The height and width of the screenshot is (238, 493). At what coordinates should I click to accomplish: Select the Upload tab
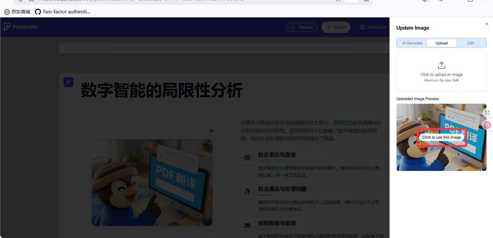[441, 43]
